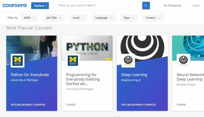Viewport: 204px width, 117px height.
Task: Select the Deep Learning specialization title
Action: pos(134,75)
